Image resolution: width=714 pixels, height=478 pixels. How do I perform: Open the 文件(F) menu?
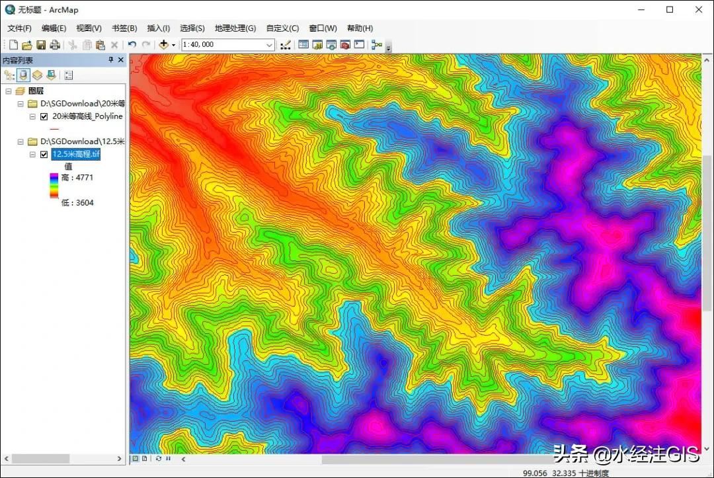pyautogui.click(x=19, y=28)
